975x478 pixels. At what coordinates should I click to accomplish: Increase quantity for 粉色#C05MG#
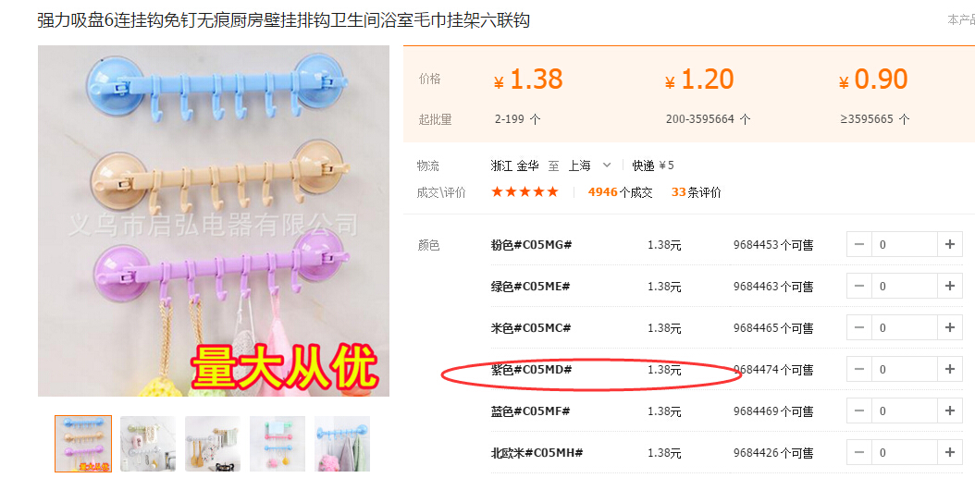coord(949,245)
